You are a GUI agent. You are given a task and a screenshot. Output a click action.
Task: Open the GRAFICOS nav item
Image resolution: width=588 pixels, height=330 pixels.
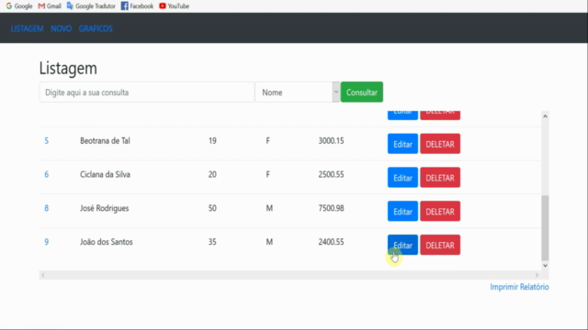click(x=96, y=28)
